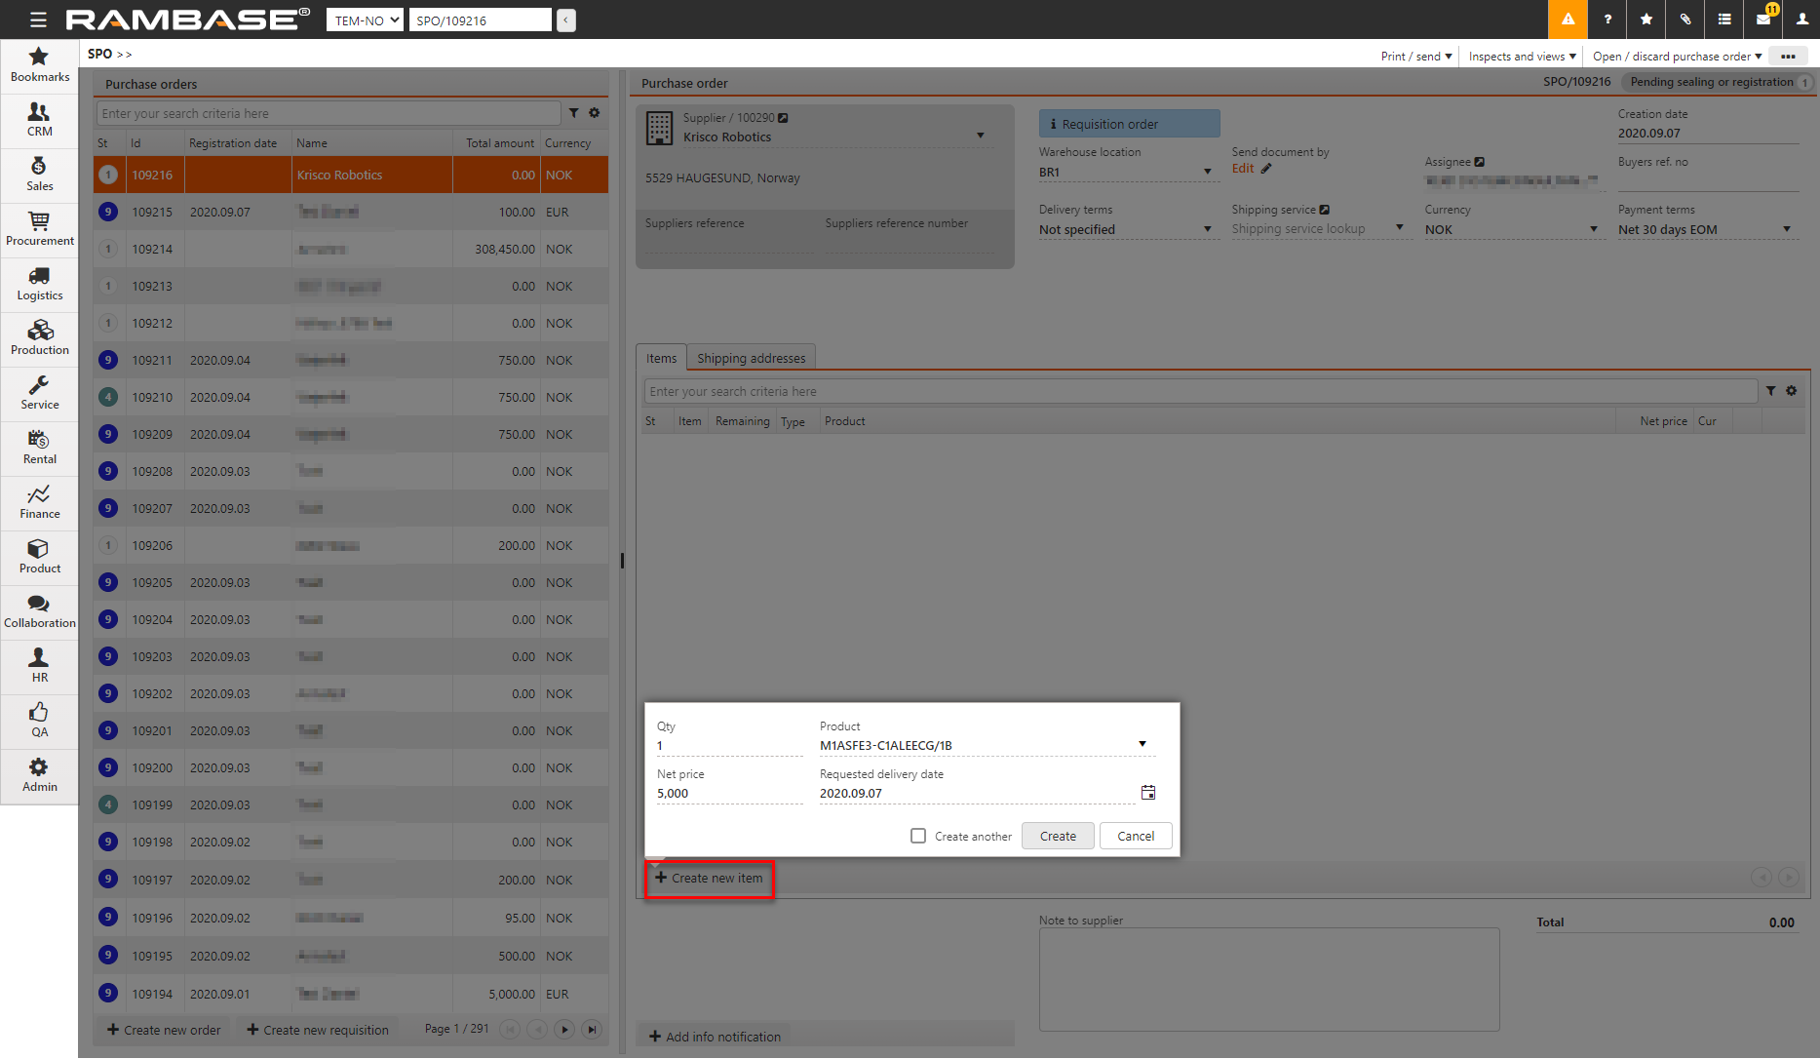Go to next page of purchase orders
Viewport: 1820px width, 1059px height.
(x=564, y=1029)
